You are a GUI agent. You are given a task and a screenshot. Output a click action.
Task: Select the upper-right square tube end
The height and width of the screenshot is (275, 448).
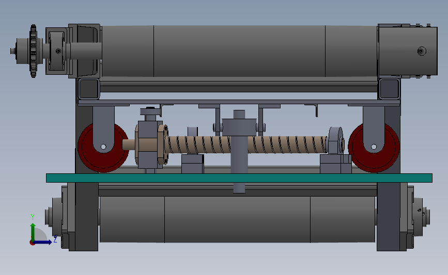tap(389, 89)
